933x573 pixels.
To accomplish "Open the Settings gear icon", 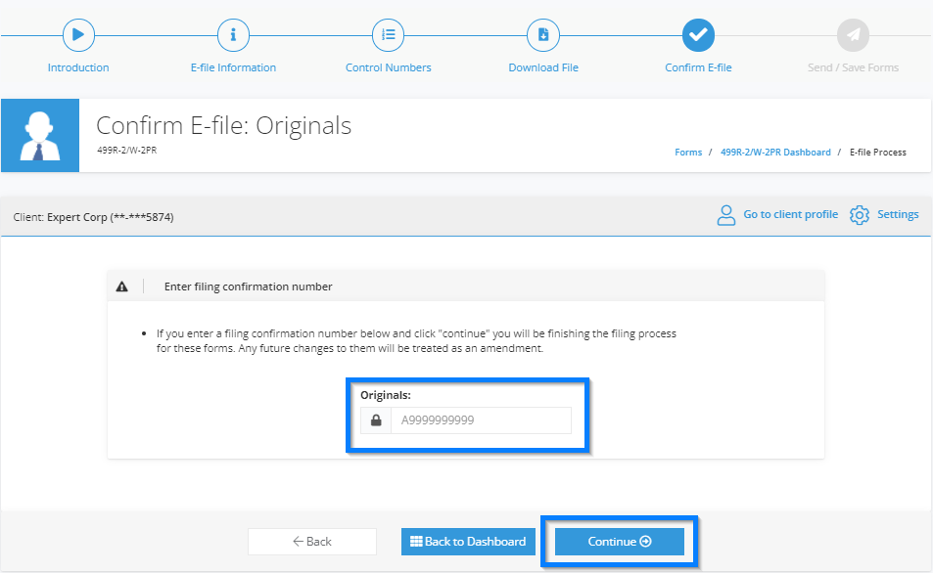I will (860, 215).
